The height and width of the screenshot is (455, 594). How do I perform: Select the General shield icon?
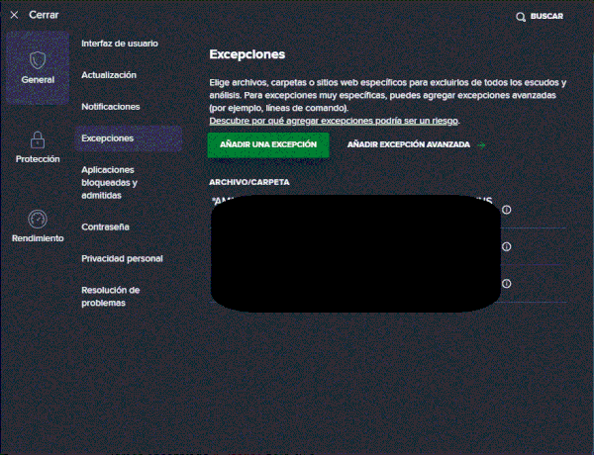37,58
